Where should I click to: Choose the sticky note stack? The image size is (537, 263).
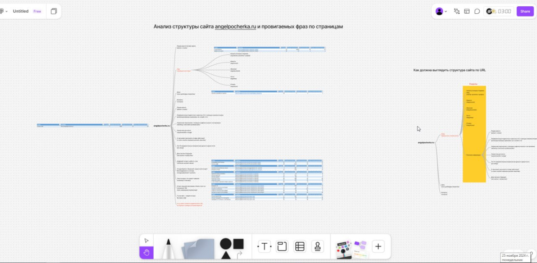tap(199, 248)
